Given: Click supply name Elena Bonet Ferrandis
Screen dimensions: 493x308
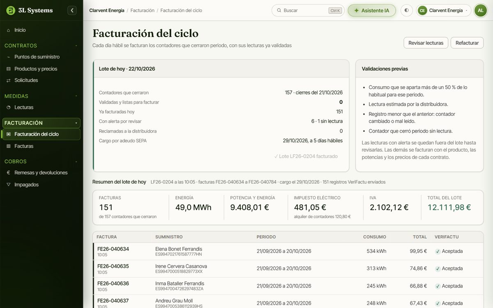Looking at the screenshot, I should (x=179, y=249).
